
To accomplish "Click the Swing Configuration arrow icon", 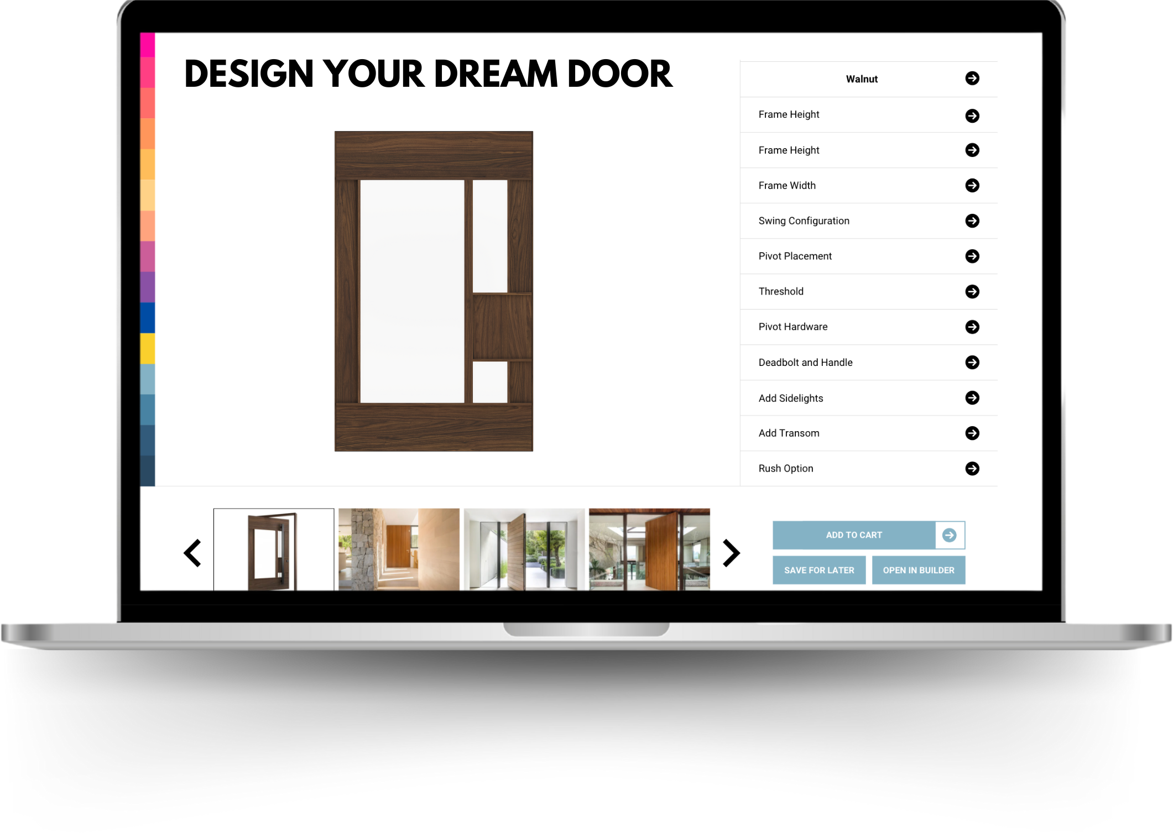I will [x=972, y=221].
